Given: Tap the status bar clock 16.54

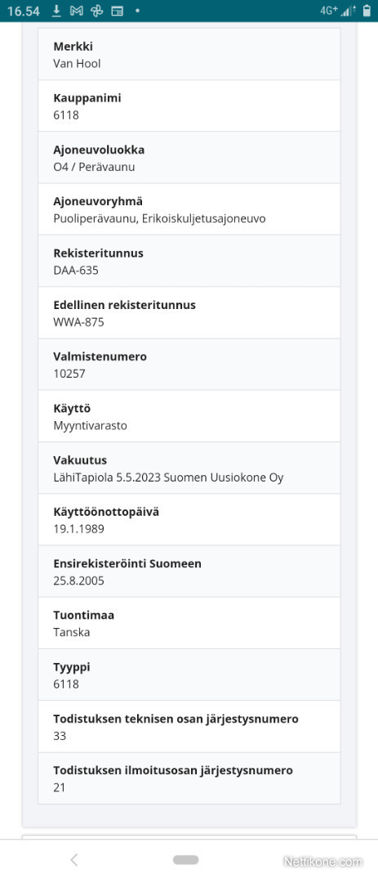Looking at the screenshot, I should tap(24, 11).
